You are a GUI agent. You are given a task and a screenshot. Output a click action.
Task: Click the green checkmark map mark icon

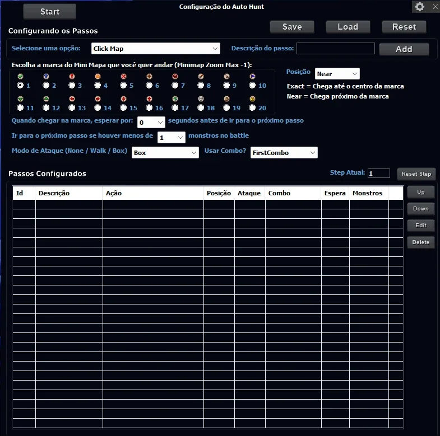[20, 76]
